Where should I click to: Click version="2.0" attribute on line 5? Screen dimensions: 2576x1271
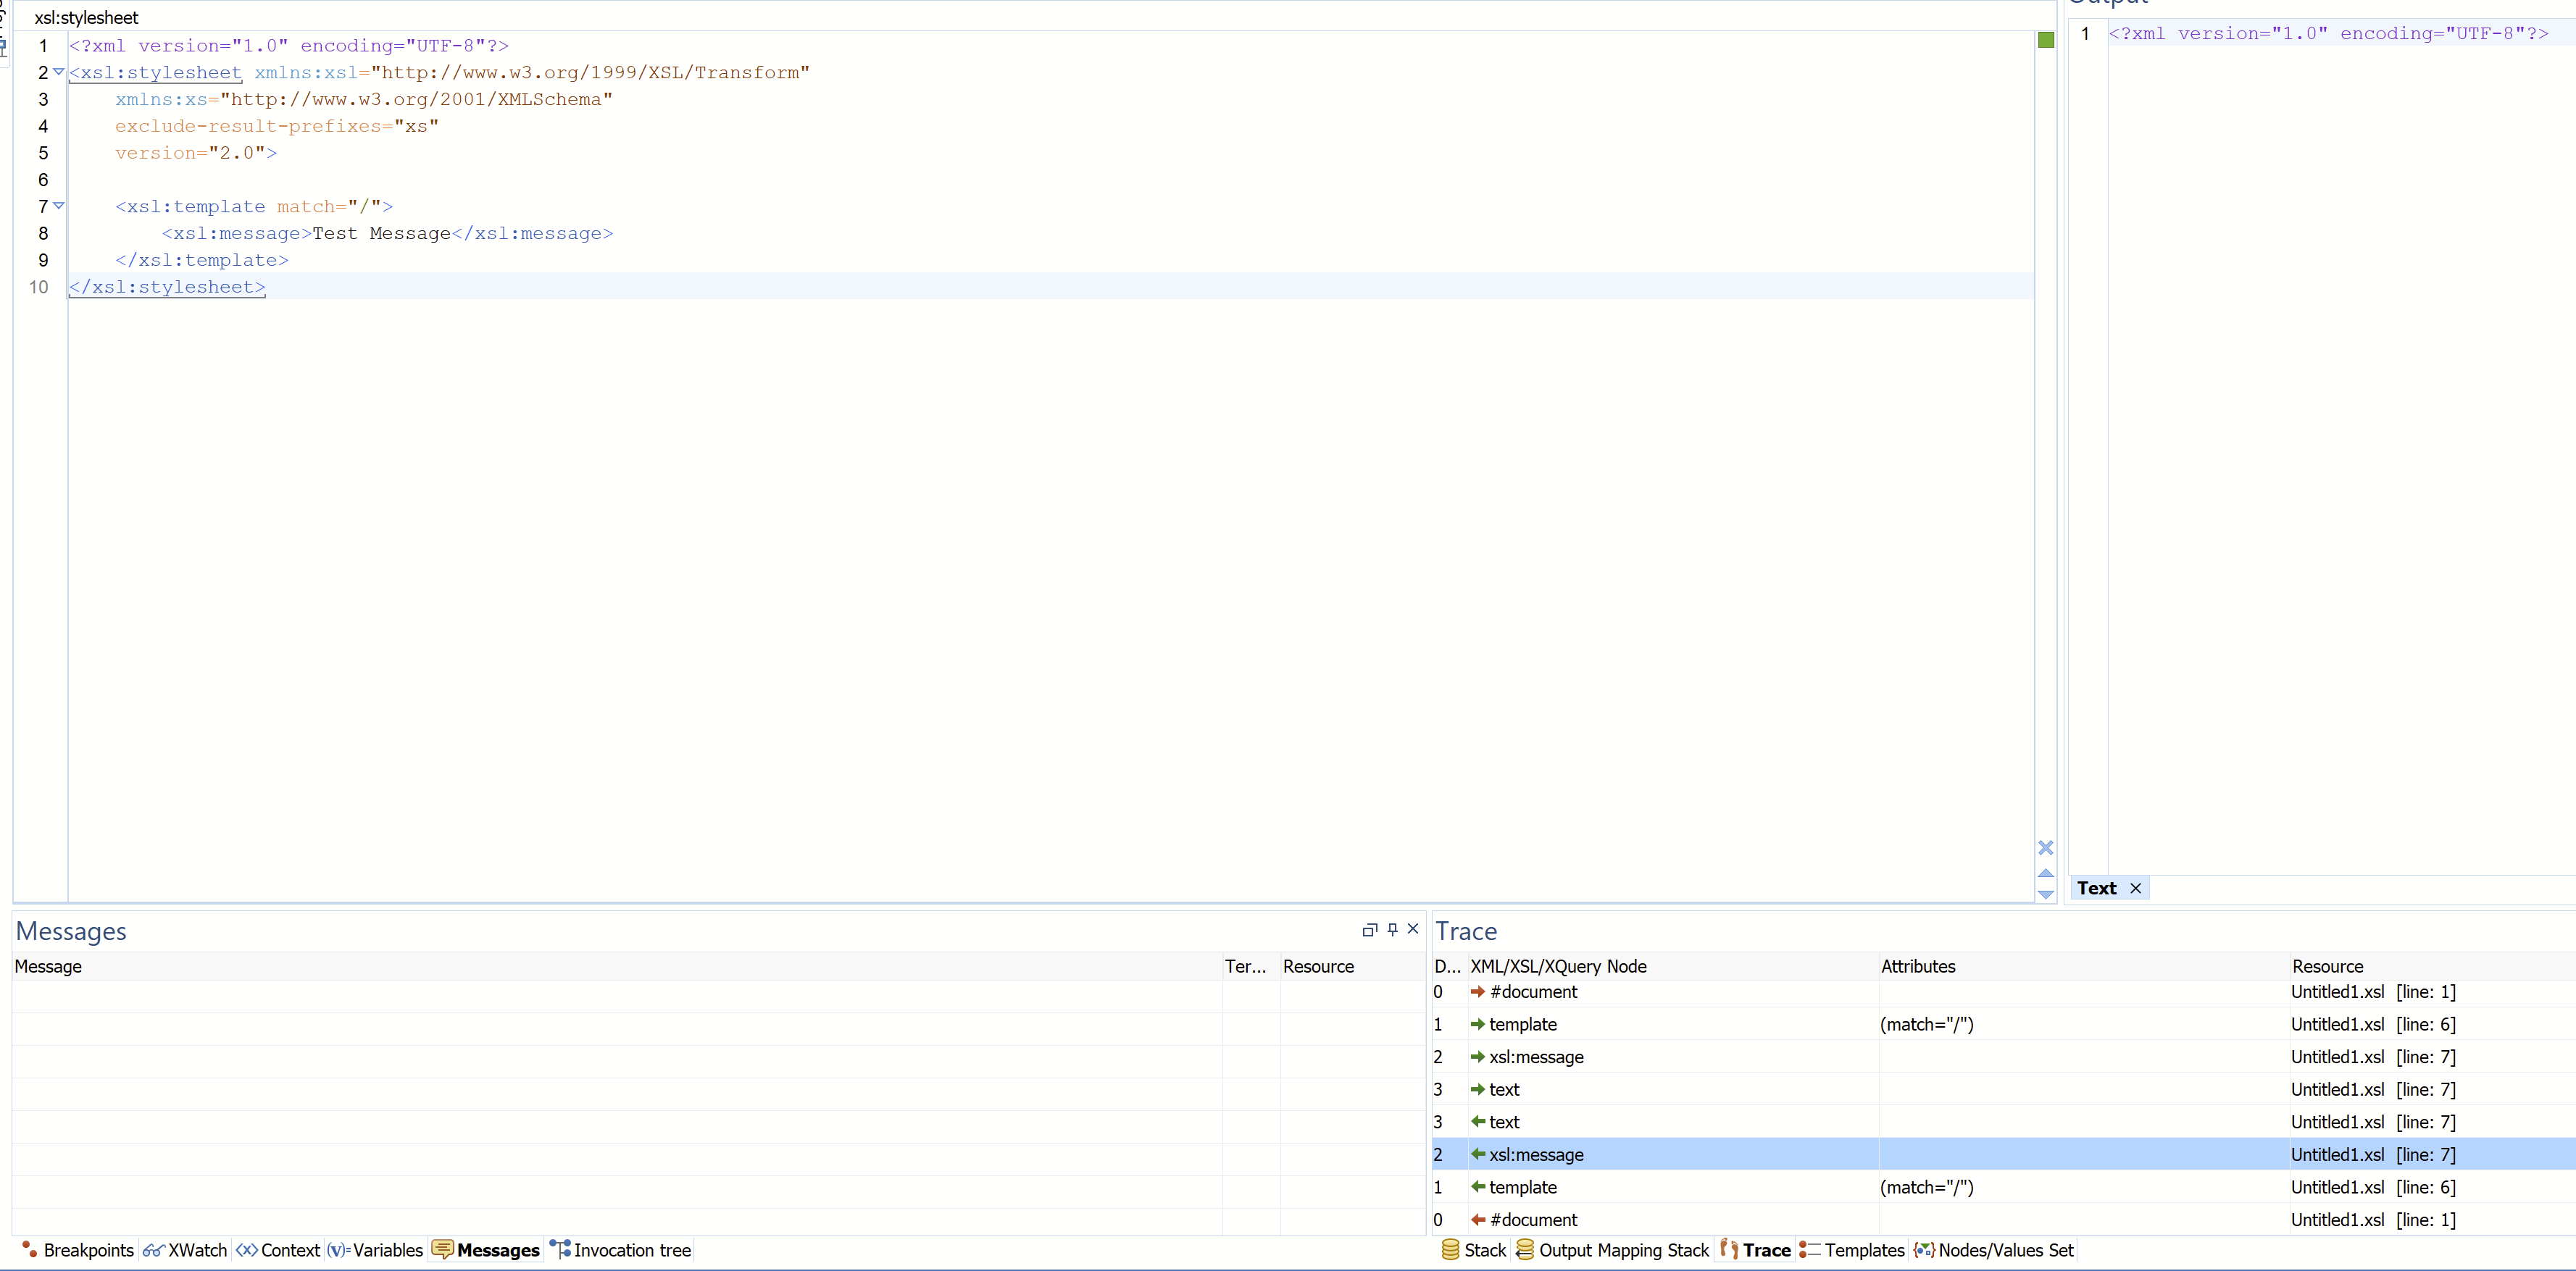tap(190, 153)
